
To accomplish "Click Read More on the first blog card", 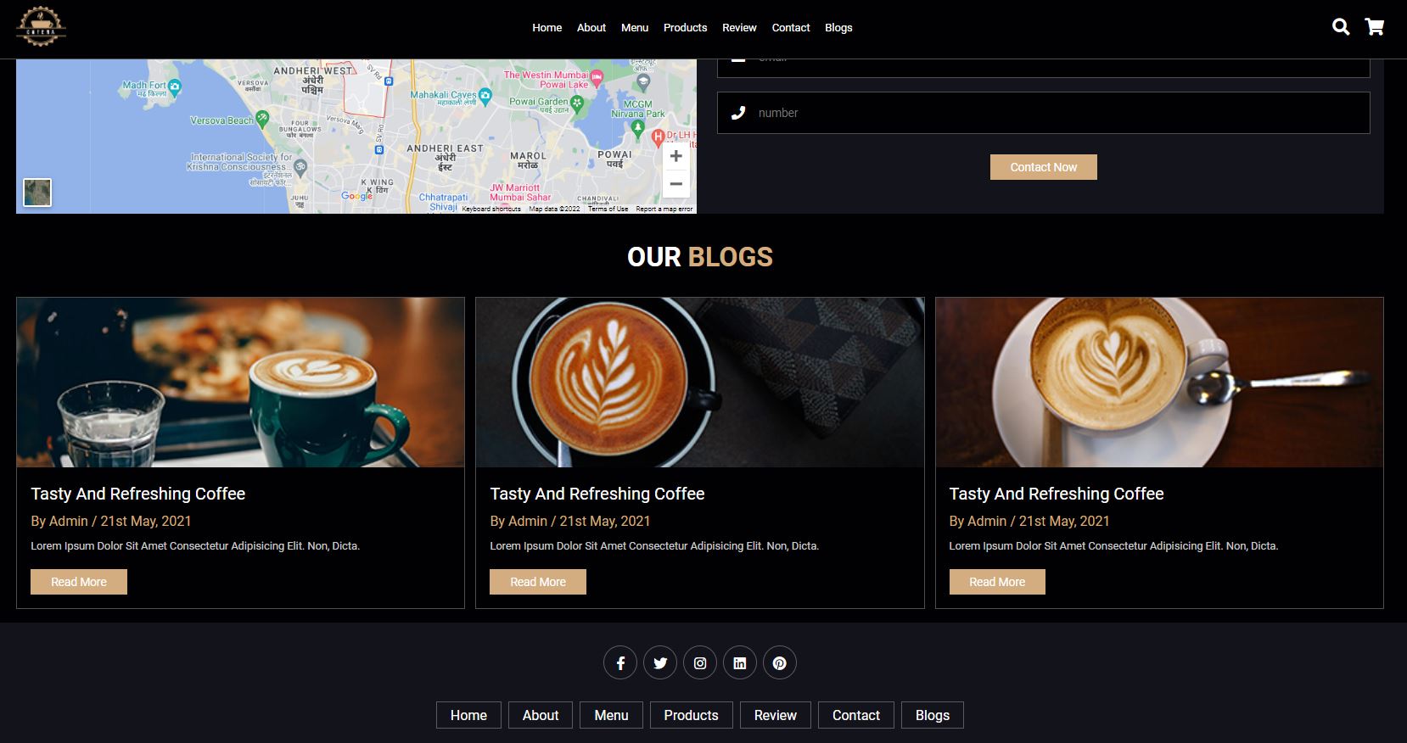I will click(x=79, y=582).
